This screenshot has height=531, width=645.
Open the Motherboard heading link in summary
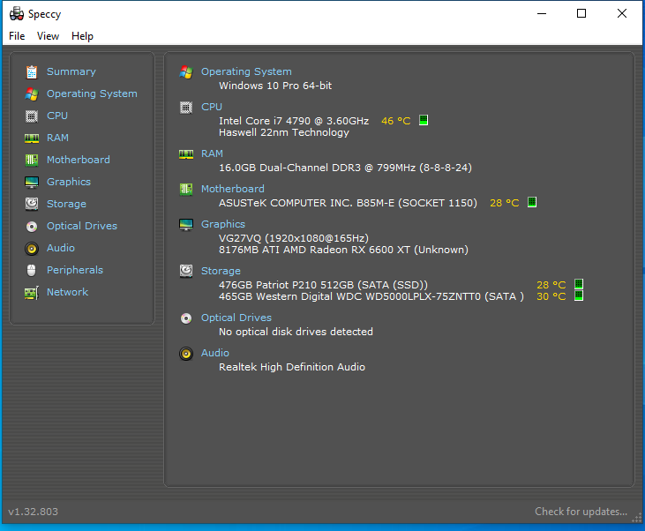tap(232, 189)
